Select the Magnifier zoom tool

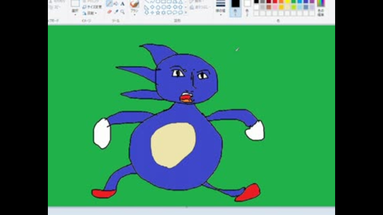point(122,12)
